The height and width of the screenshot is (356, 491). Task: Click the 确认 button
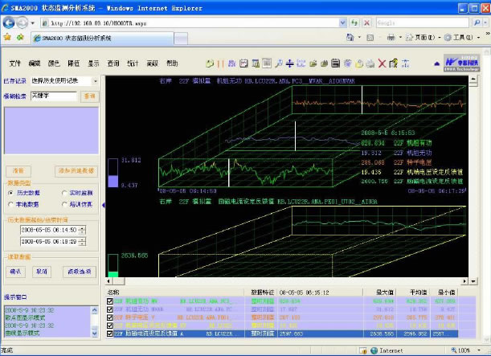coord(15,272)
